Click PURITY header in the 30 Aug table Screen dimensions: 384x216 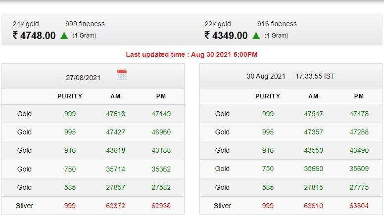click(x=268, y=96)
